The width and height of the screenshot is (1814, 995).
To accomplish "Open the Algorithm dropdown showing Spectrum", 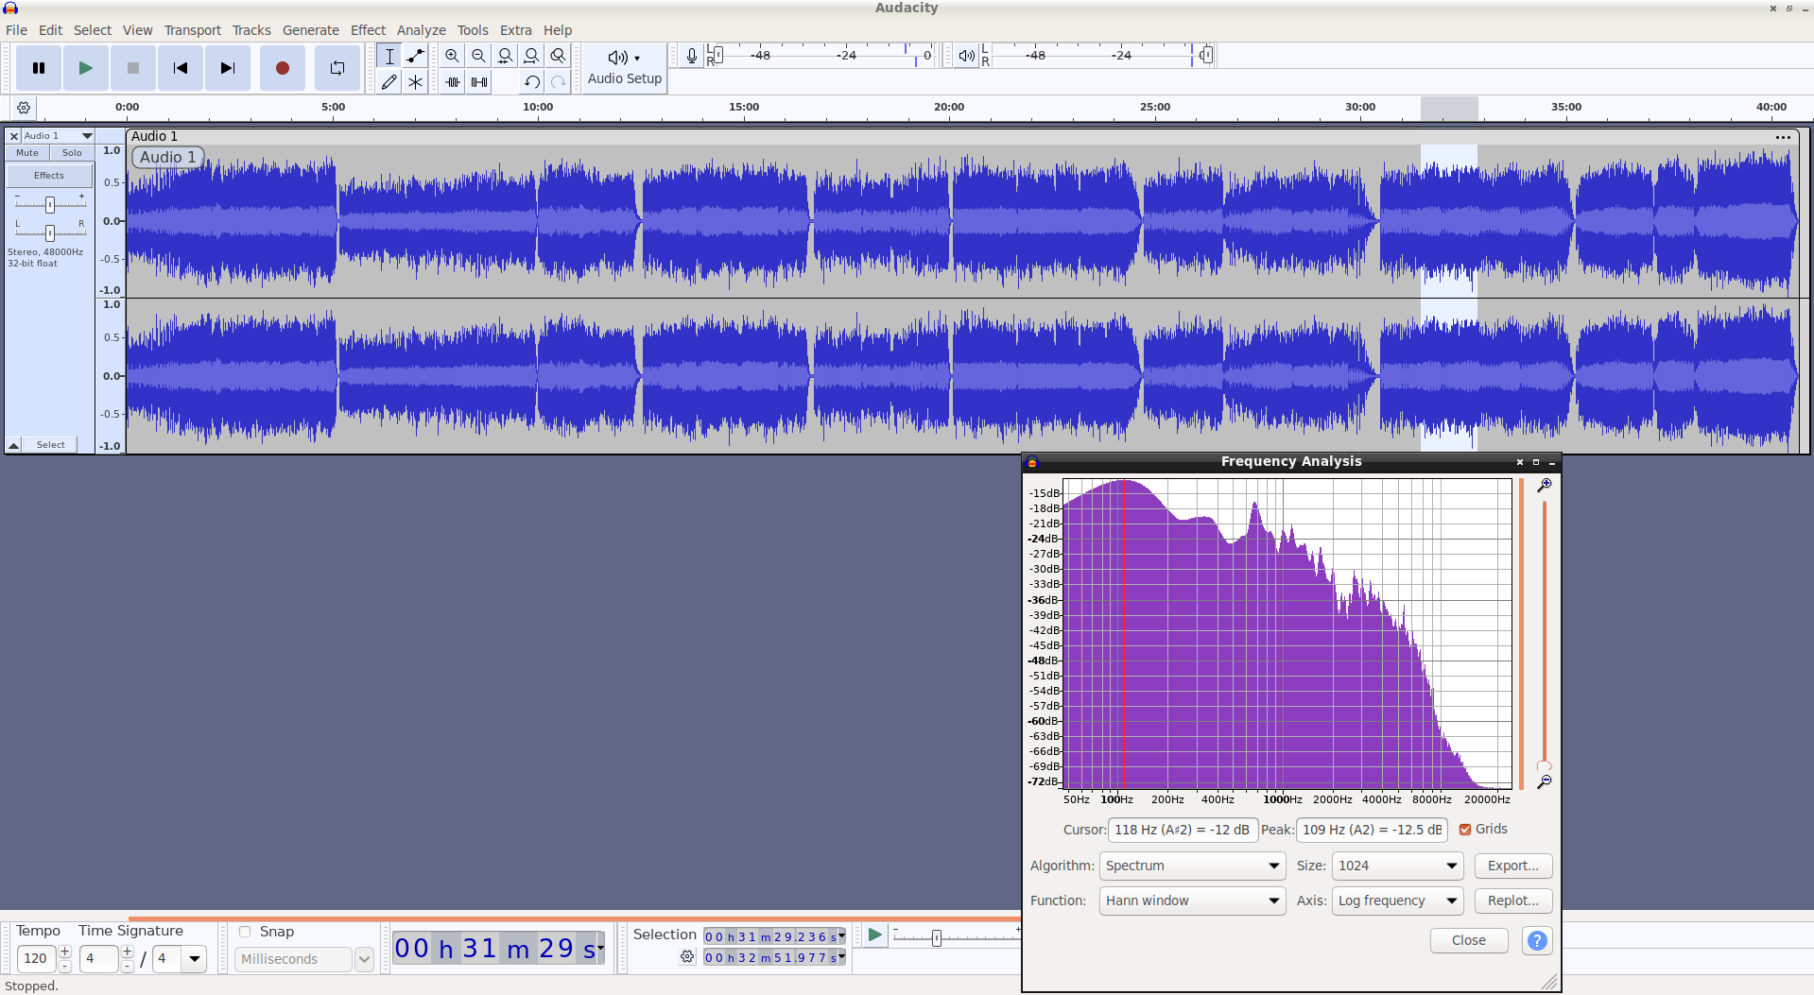I will pos(1192,866).
